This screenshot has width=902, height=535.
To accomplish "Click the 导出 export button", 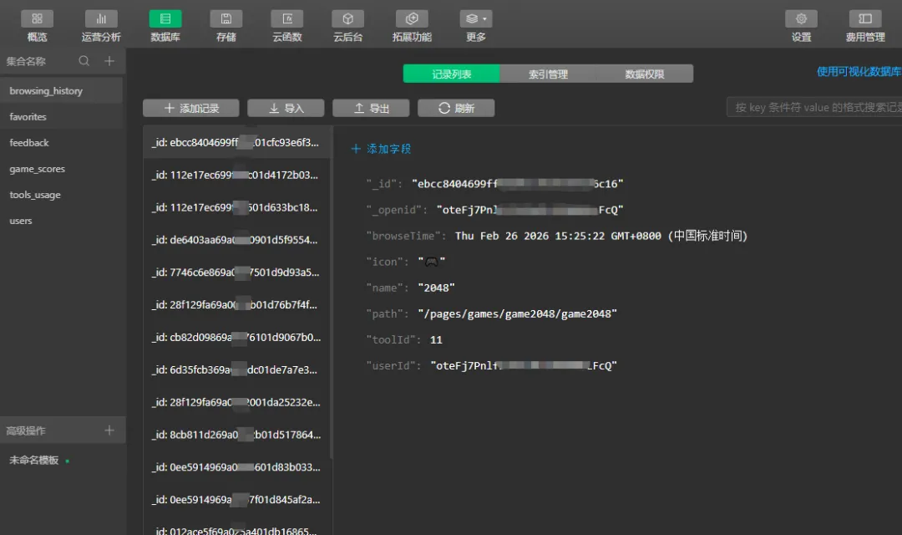I will click(x=371, y=109).
